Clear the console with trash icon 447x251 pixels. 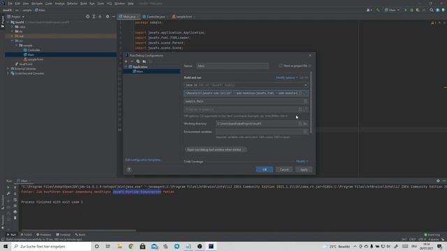click(15, 218)
